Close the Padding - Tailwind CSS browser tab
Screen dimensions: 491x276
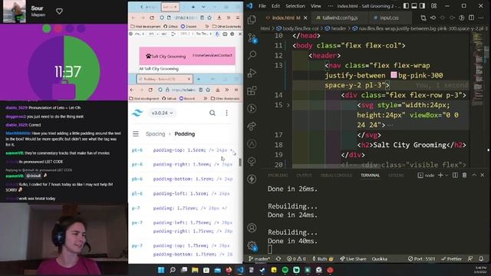pos(189,79)
